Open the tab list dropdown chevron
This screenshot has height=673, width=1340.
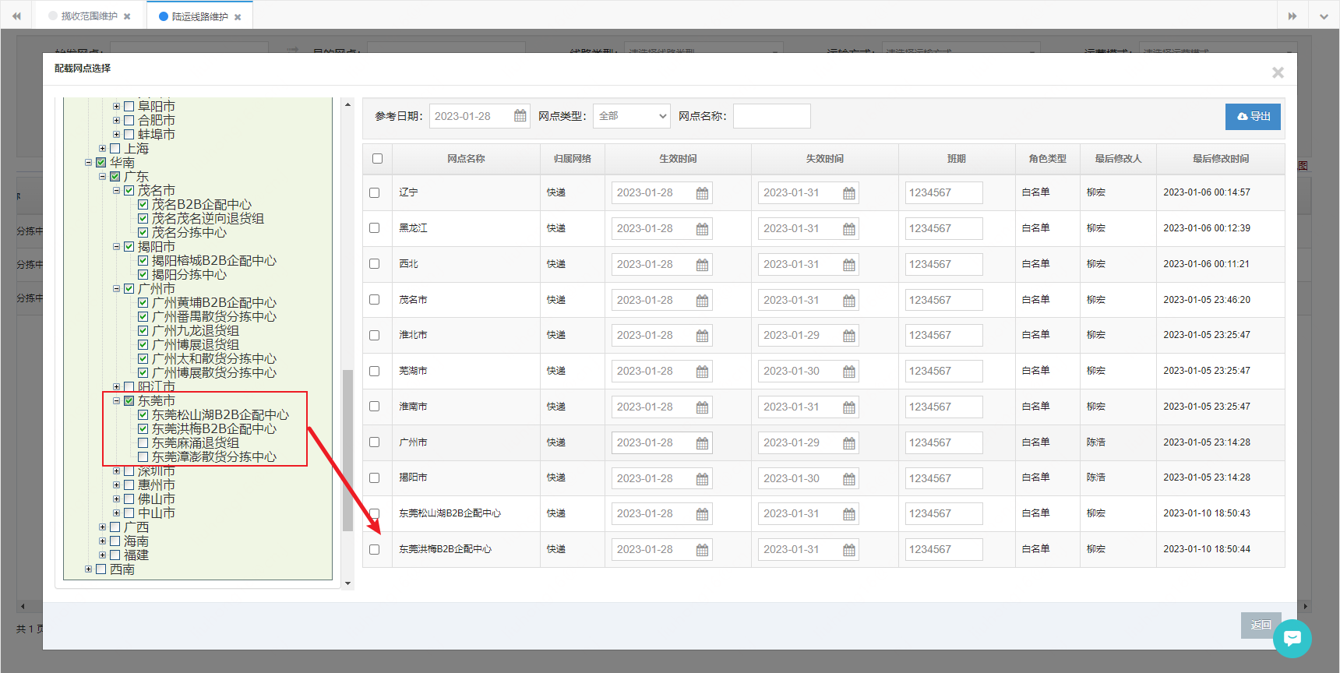[x=1324, y=16]
